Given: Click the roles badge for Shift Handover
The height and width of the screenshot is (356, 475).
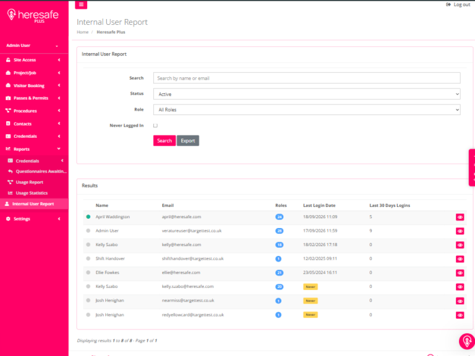Looking at the screenshot, I should pyautogui.click(x=278, y=258).
